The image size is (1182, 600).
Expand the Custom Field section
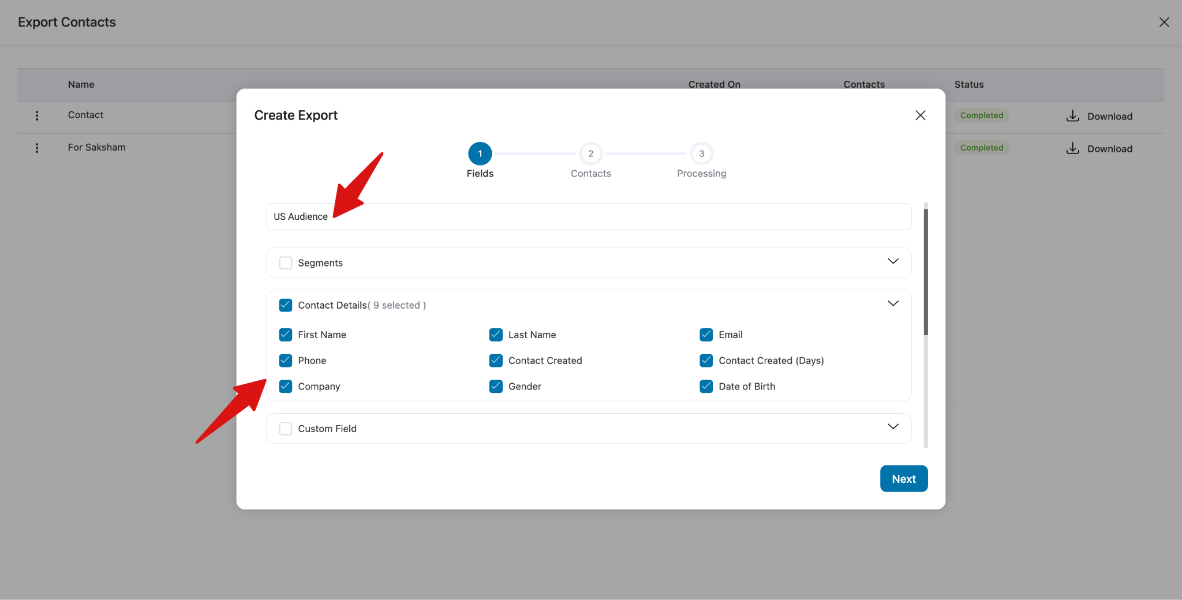click(x=892, y=427)
